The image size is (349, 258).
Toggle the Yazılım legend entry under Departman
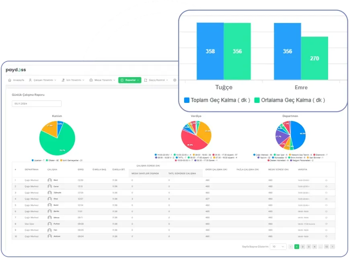(x=264, y=158)
